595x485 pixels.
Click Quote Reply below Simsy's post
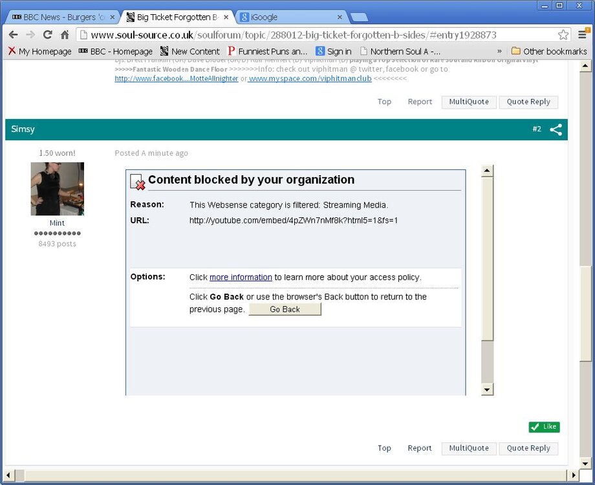coord(528,448)
